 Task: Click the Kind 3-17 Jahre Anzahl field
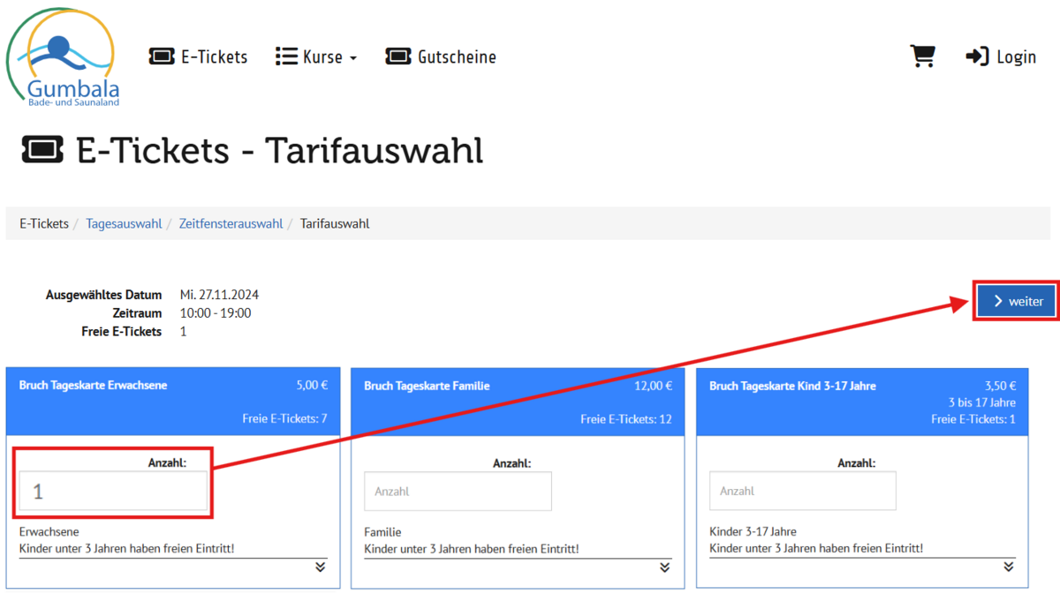(x=802, y=491)
